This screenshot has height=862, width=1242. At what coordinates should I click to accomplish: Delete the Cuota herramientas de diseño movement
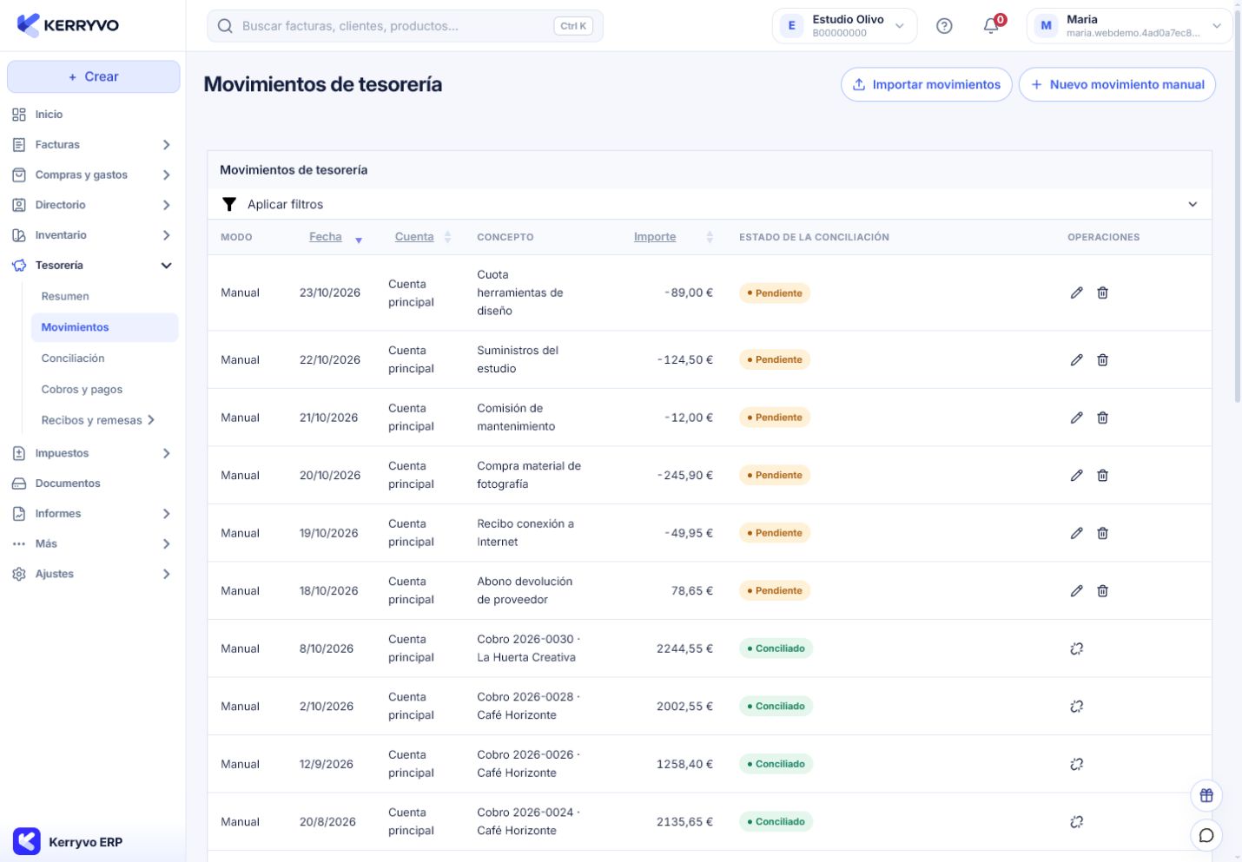click(1102, 293)
